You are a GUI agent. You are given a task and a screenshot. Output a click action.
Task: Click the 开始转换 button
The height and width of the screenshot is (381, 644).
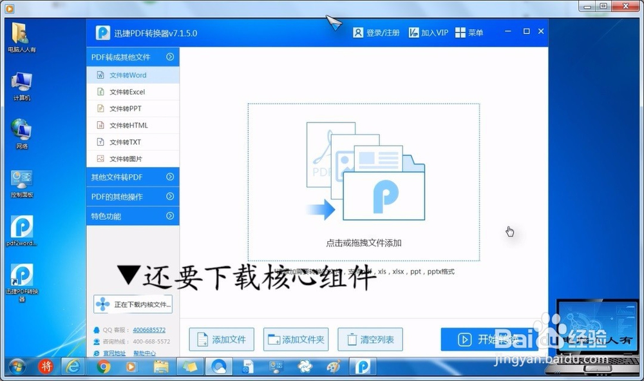(489, 340)
